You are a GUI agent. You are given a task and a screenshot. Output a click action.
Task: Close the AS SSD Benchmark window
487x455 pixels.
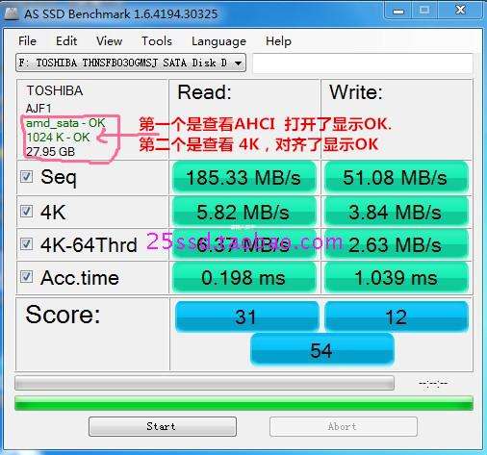pyautogui.click(x=460, y=11)
